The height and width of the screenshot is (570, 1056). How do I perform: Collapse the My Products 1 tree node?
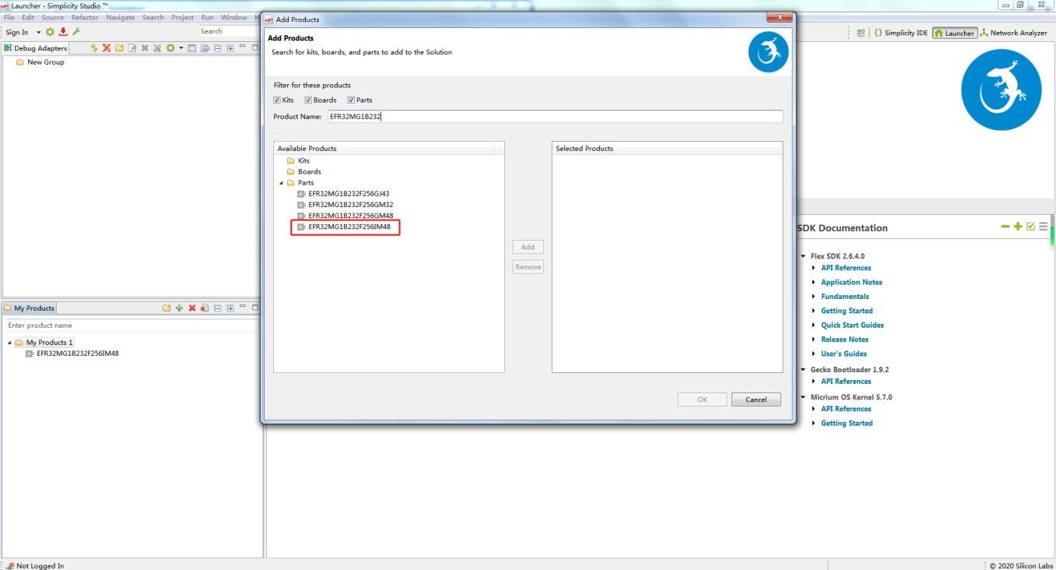[x=11, y=343]
